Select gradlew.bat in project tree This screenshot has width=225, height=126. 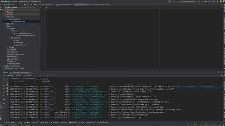[x=13, y=59]
